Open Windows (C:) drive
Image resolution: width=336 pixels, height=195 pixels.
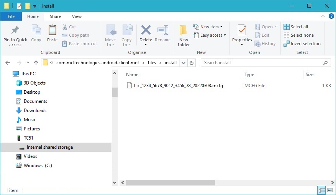click(x=34, y=166)
